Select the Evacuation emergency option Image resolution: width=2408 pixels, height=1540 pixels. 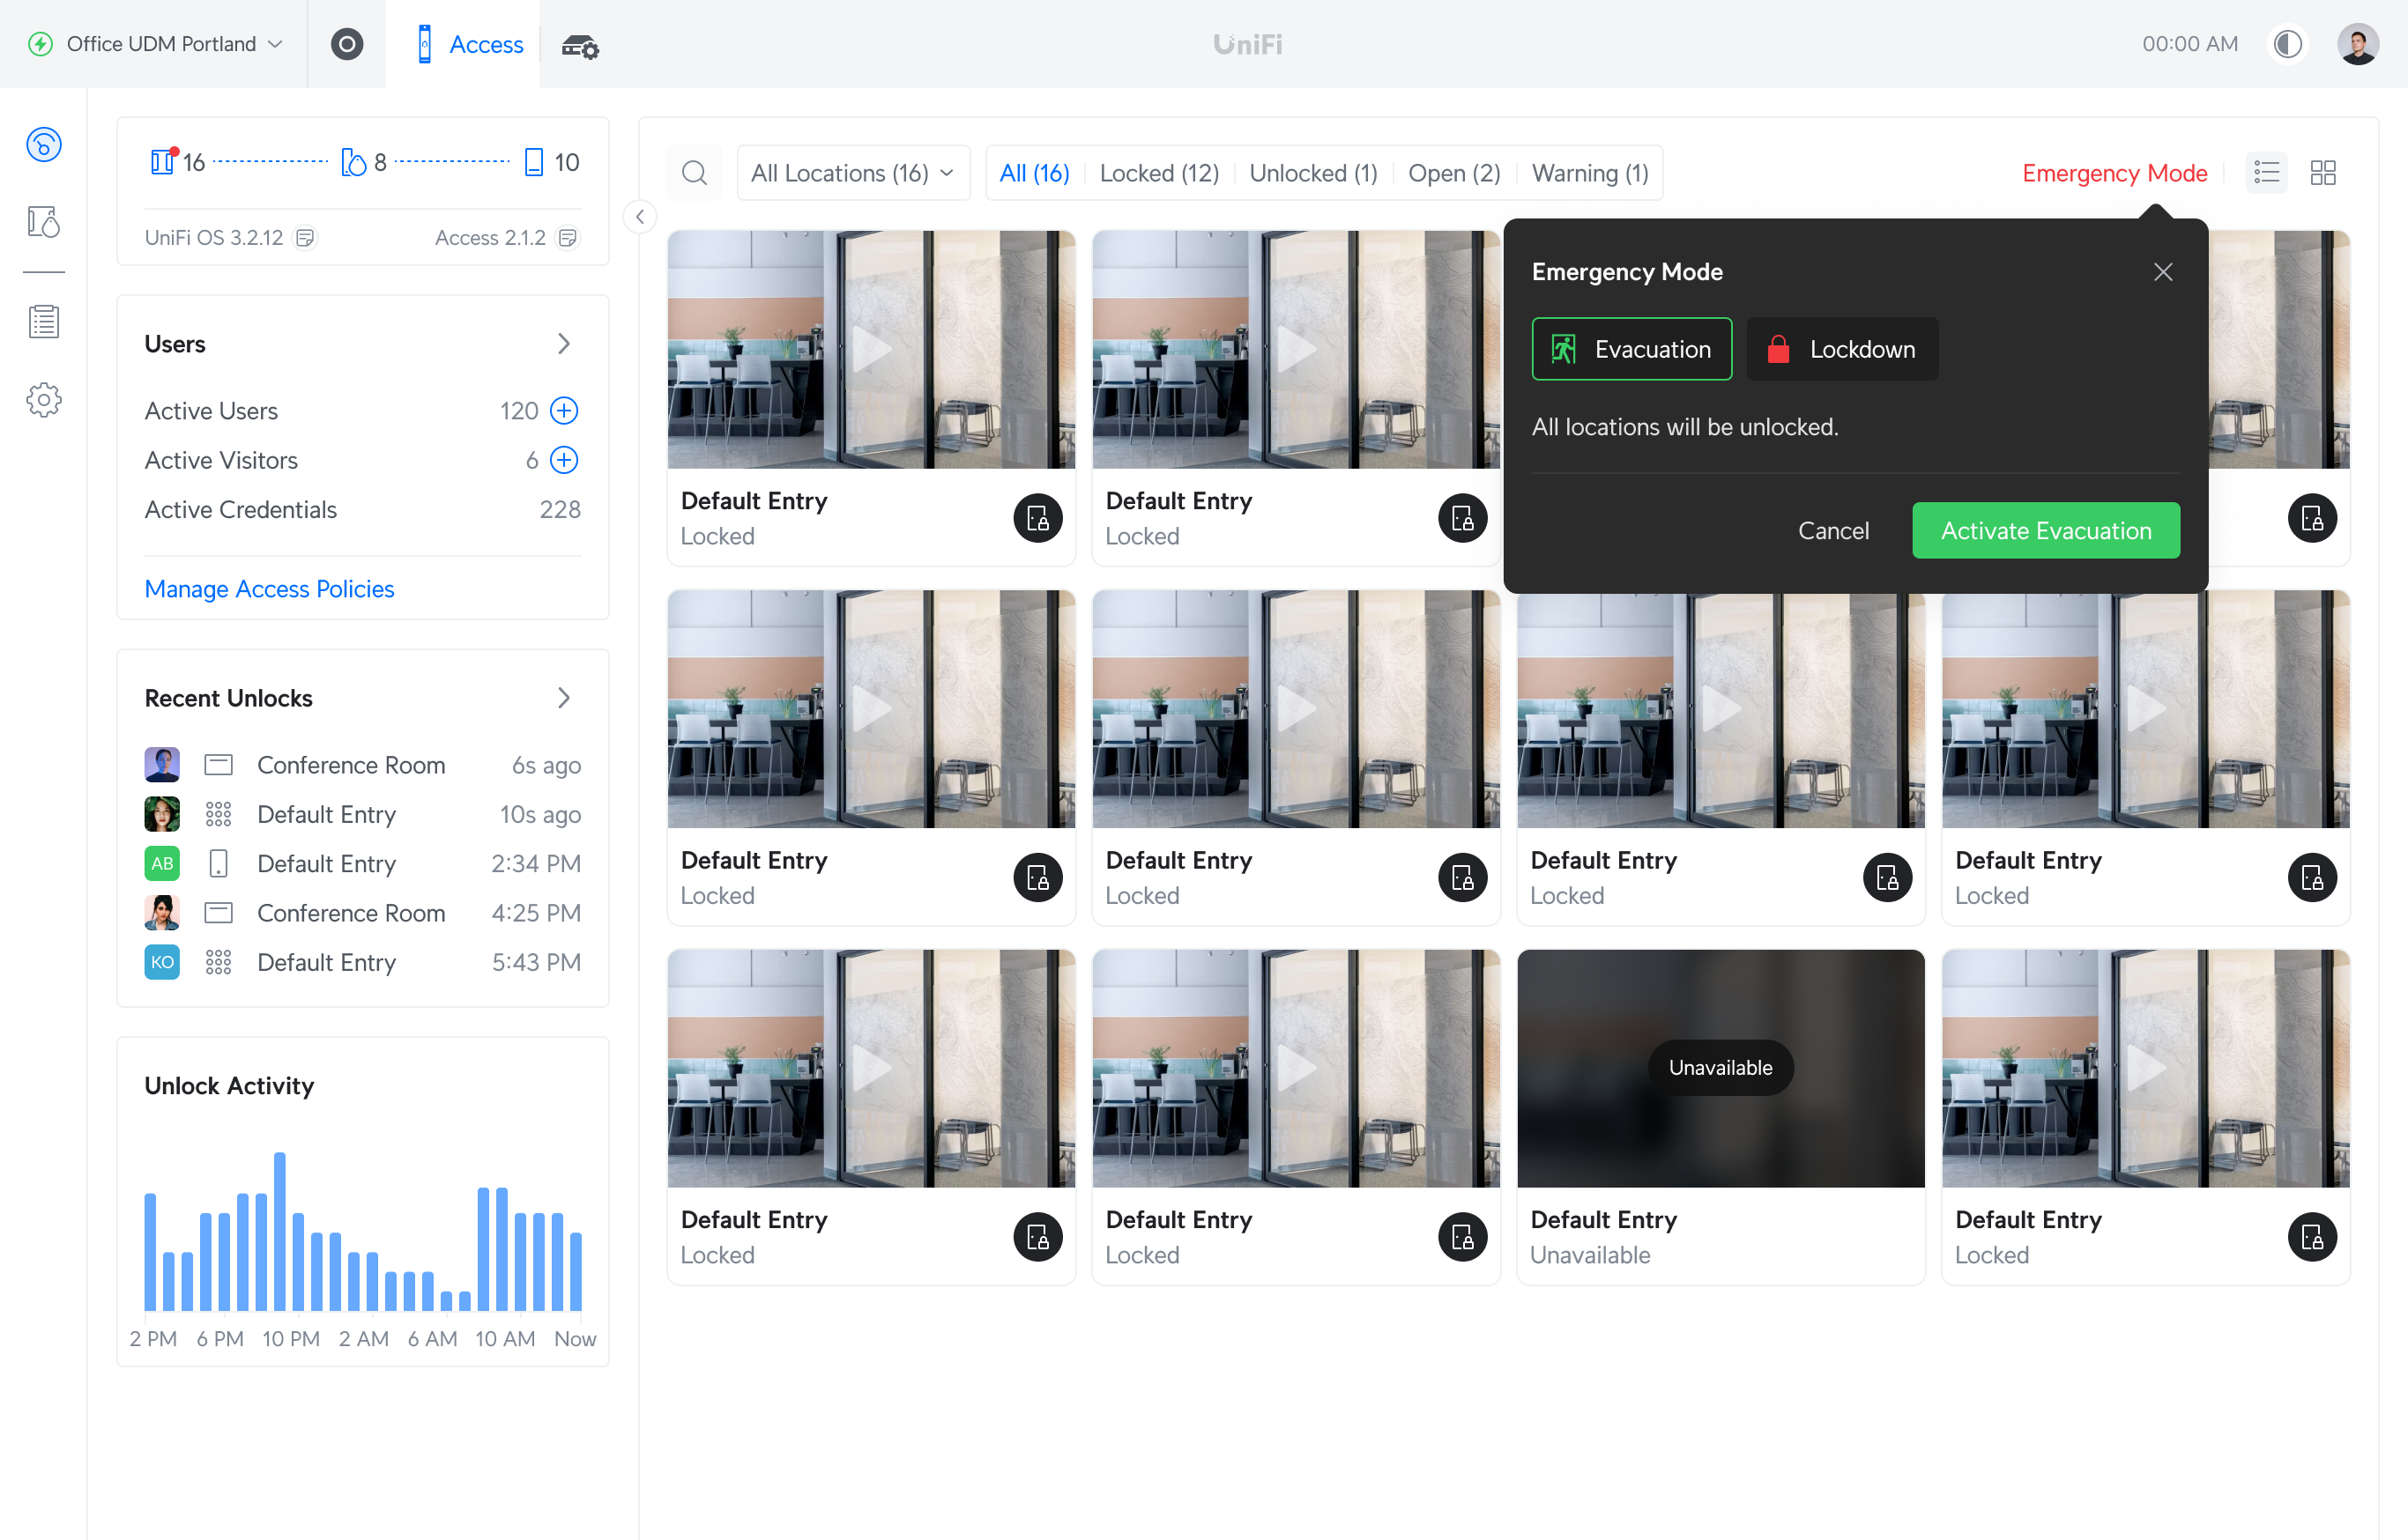click(1631, 349)
